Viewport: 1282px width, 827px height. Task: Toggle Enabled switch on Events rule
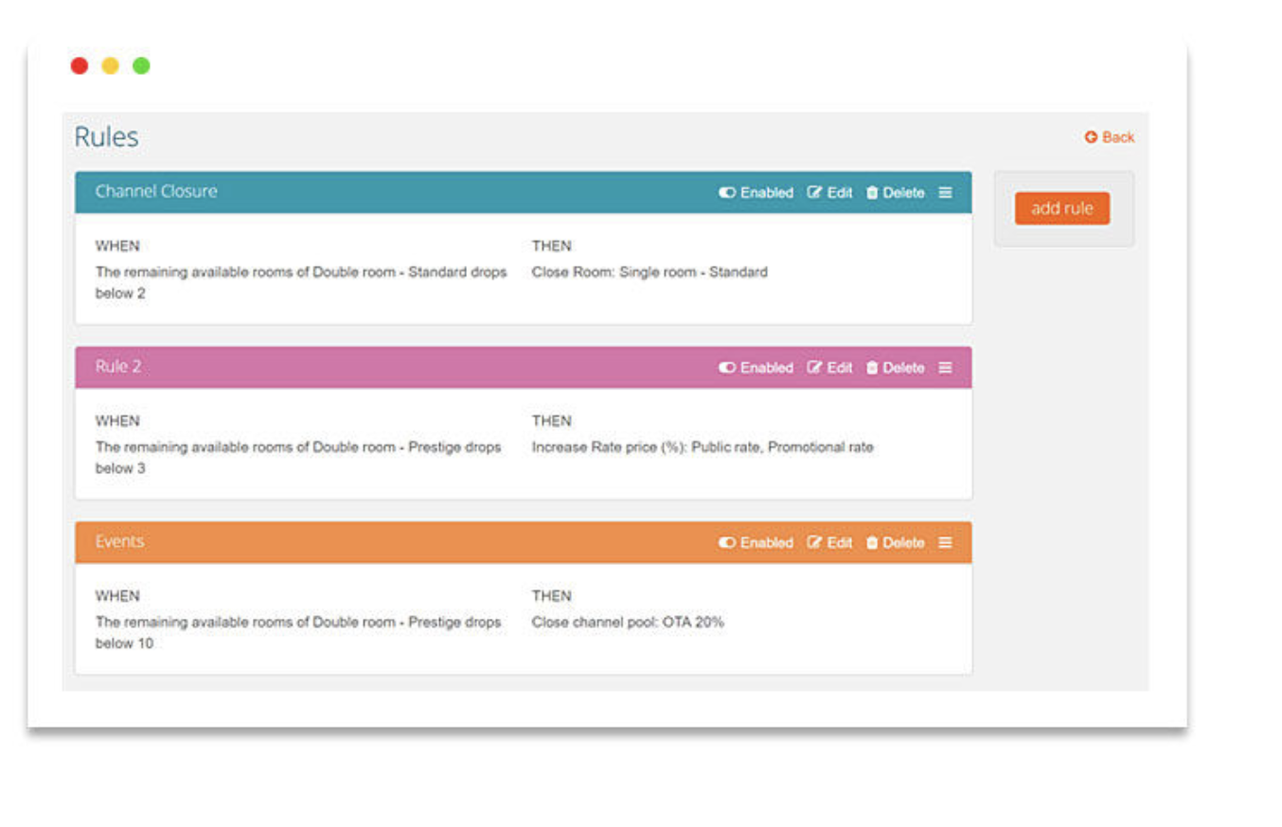(756, 542)
